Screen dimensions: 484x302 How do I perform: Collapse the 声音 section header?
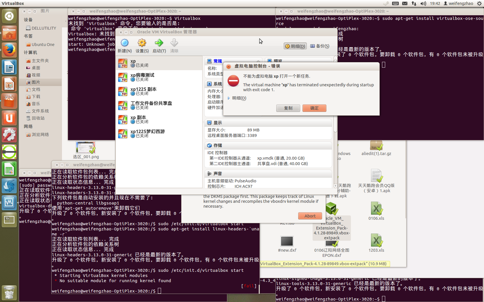[x=268, y=174]
